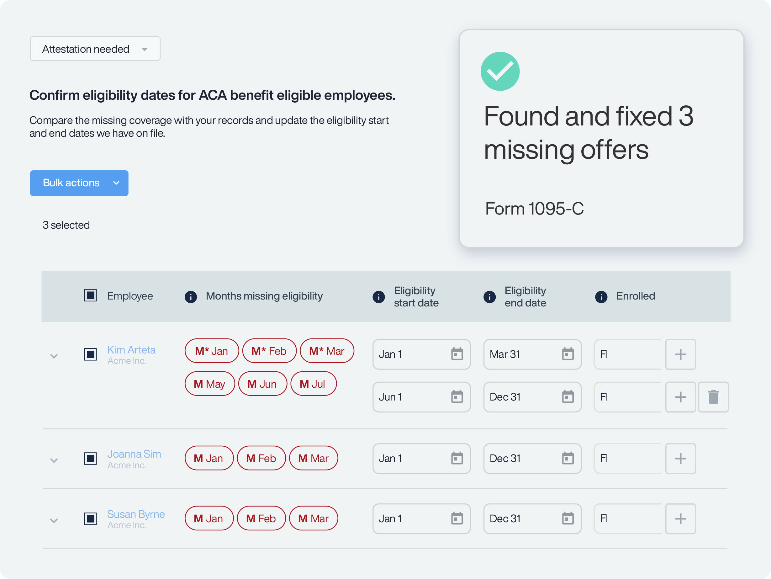Toggle the select-all checkbox in the table header
Image resolution: width=771 pixels, height=579 pixels.
point(90,295)
